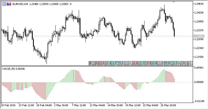
Task: Click the 14 Mar 20:00 date label
Action: coord(115,105)
